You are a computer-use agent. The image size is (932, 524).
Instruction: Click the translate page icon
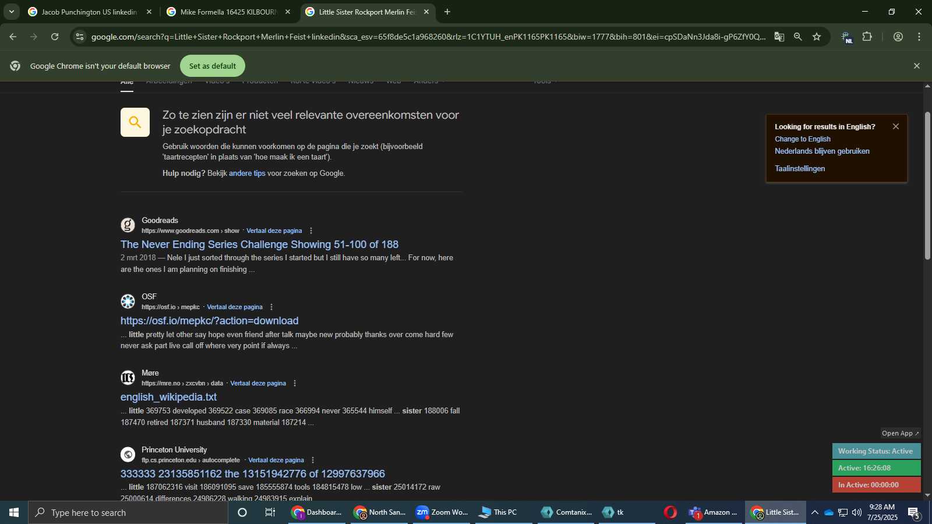pyautogui.click(x=779, y=37)
